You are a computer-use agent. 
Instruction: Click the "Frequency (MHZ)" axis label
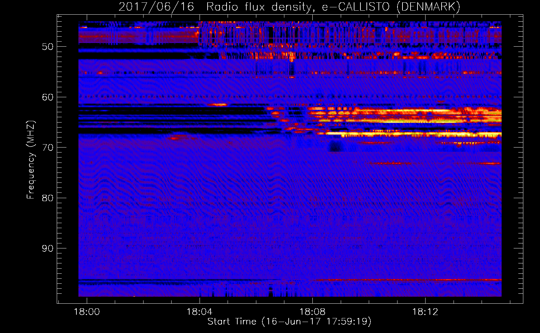pyautogui.click(x=31, y=160)
